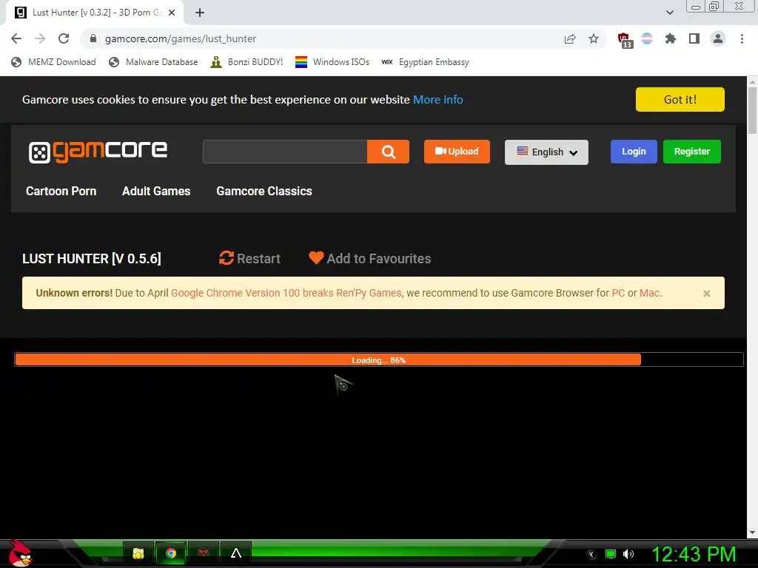Click the More info cookie link
This screenshot has width=758, height=568.
438,100
